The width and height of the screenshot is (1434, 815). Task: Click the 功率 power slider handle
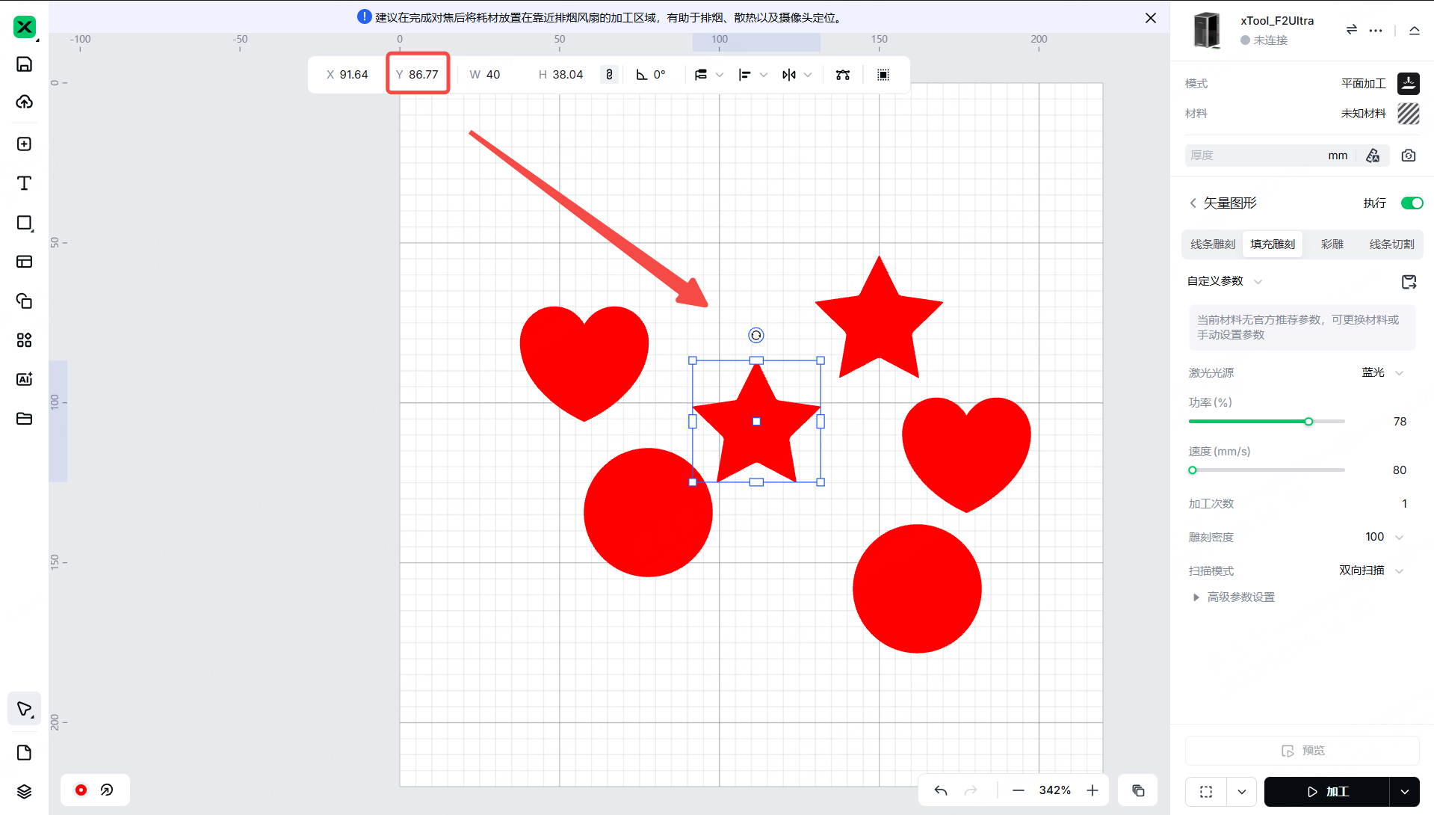1308,422
